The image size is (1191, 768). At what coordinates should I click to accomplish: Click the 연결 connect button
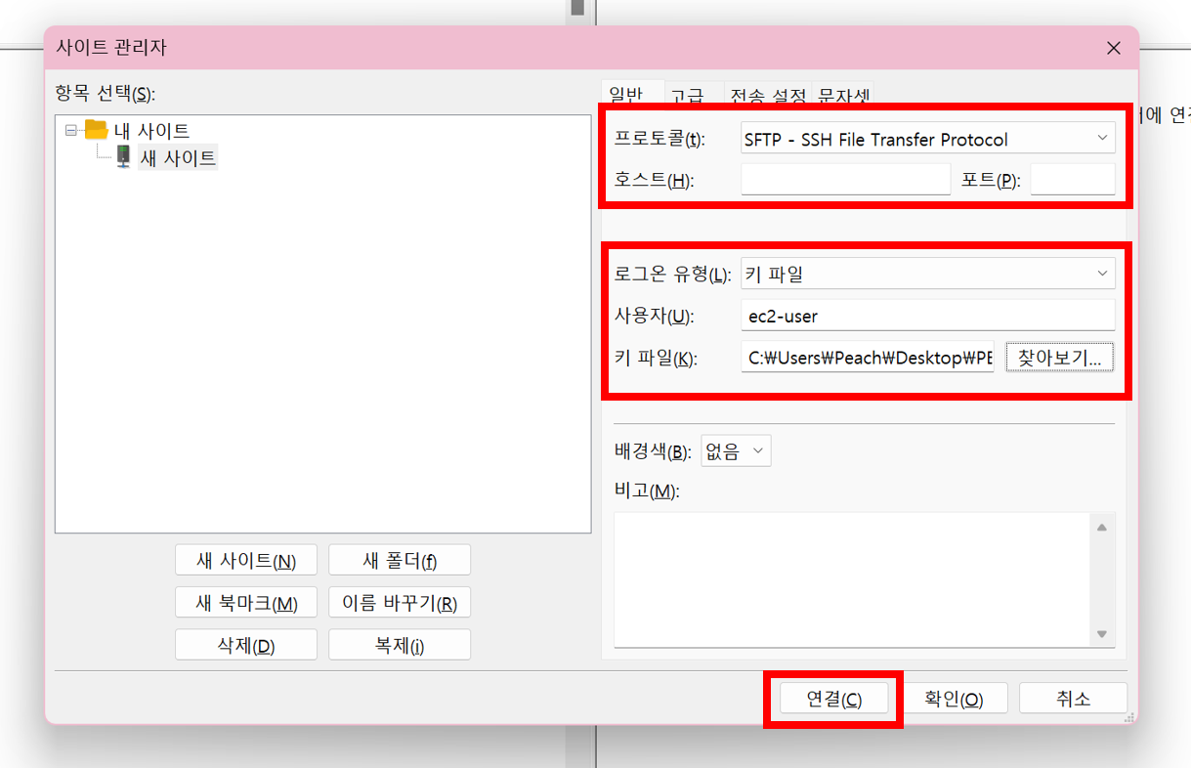tap(833, 699)
